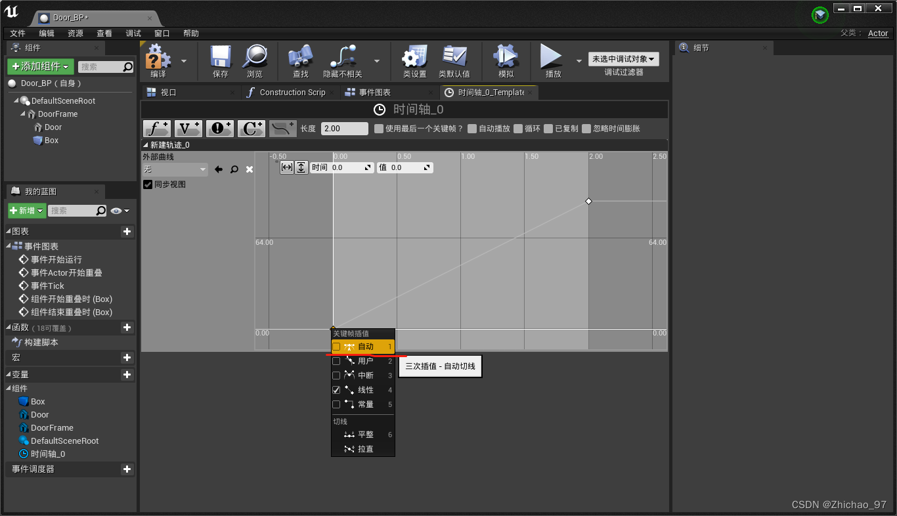Viewport: 897px width, 516px height.
Task: Enable the Auto play (自动播放) checkbox
Action: coord(472,129)
